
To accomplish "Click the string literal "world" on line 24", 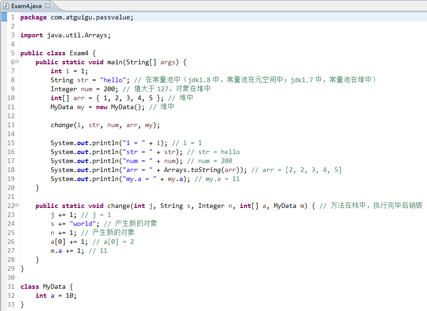I will (82, 224).
